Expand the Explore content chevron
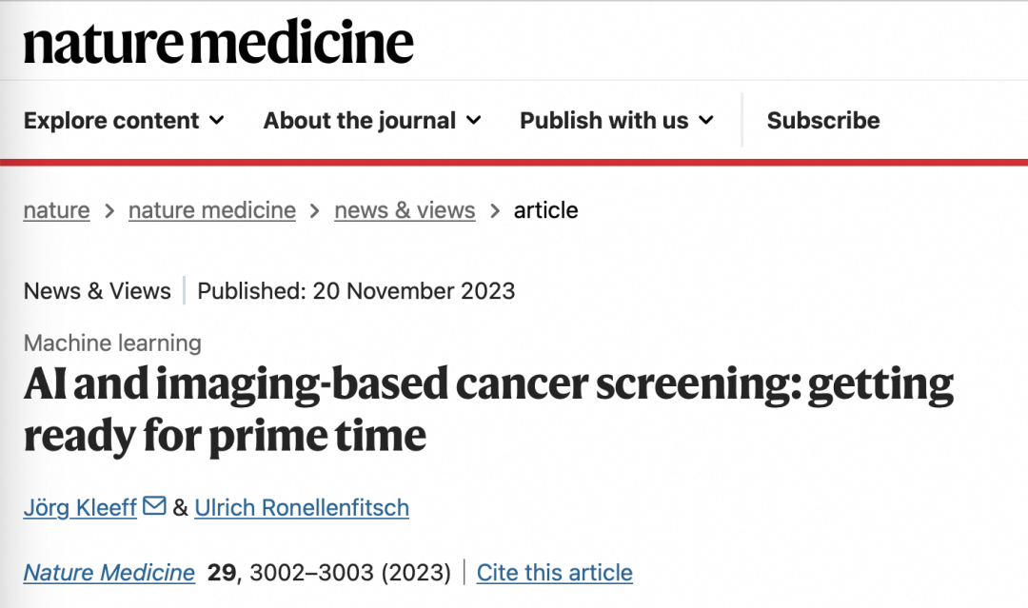The height and width of the screenshot is (608, 1028). click(217, 121)
